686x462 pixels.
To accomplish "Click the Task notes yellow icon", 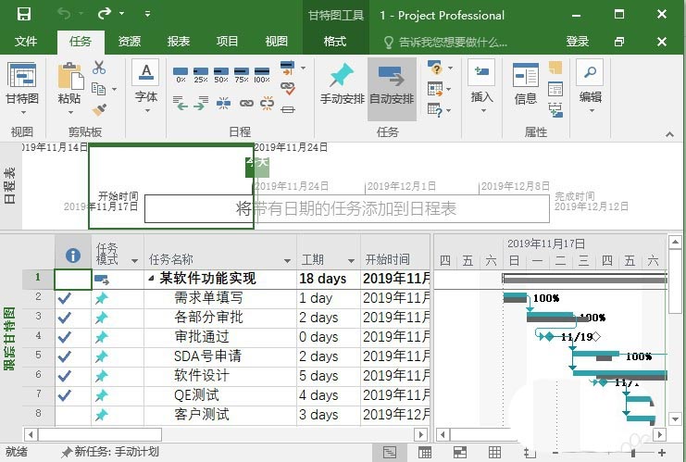I will pyautogui.click(x=555, y=68).
